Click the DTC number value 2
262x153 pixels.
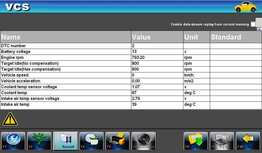coord(133,46)
